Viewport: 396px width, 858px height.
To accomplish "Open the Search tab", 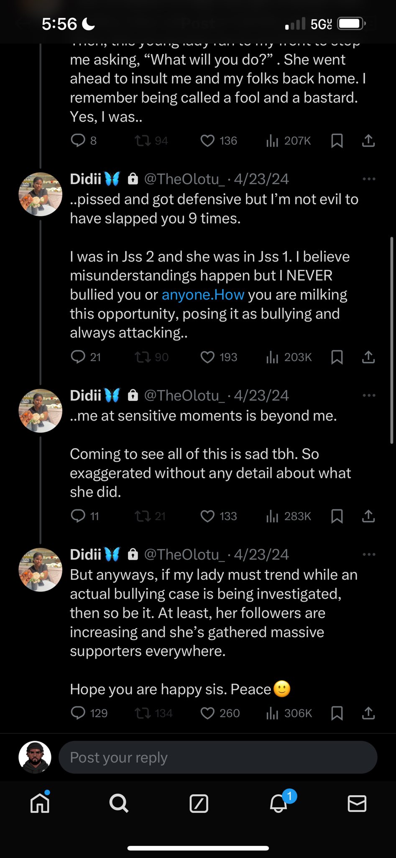I will point(119,804).
